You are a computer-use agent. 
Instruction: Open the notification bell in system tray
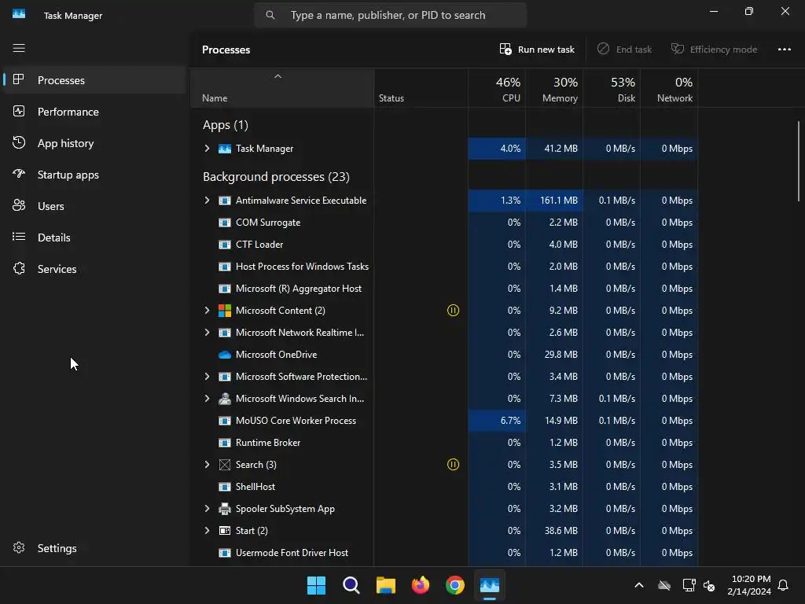click(x=783, y=585)
